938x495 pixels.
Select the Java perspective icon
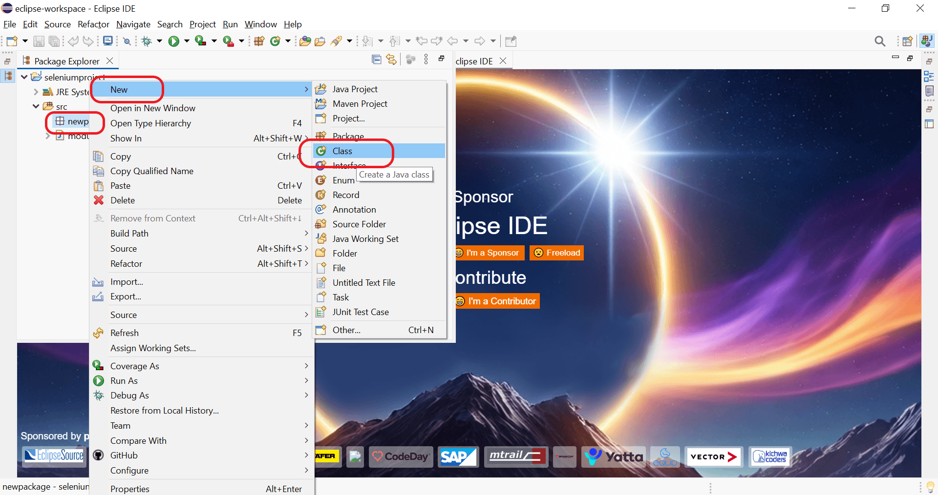[x=926, y=41]
